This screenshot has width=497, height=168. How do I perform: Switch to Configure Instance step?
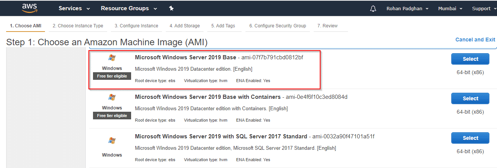[136, 26]
